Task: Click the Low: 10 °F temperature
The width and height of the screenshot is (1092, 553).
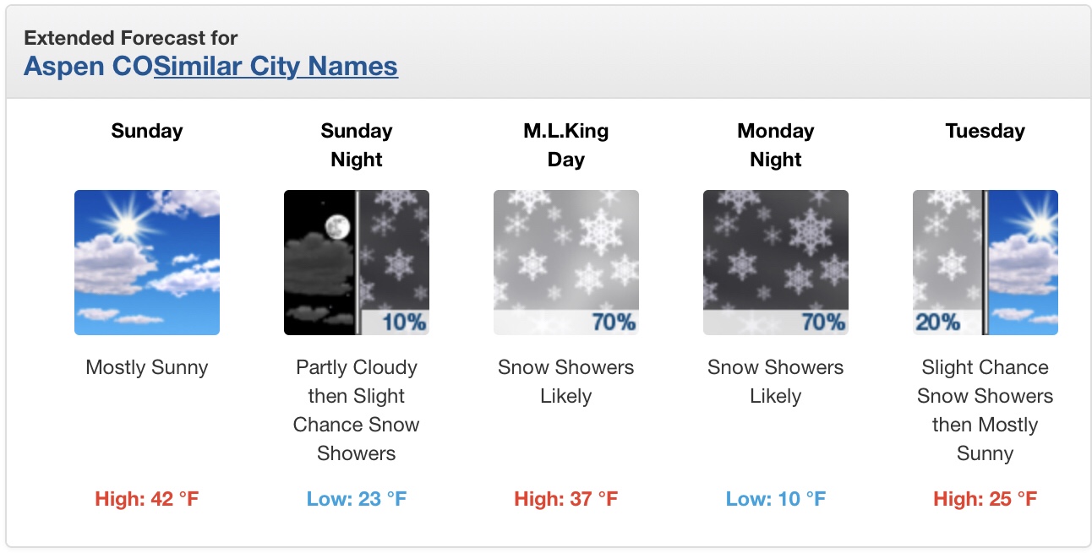Action: pos(776,499)
